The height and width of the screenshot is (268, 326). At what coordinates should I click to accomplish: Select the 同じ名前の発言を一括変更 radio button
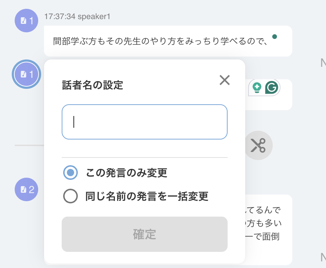pos(70,196)
